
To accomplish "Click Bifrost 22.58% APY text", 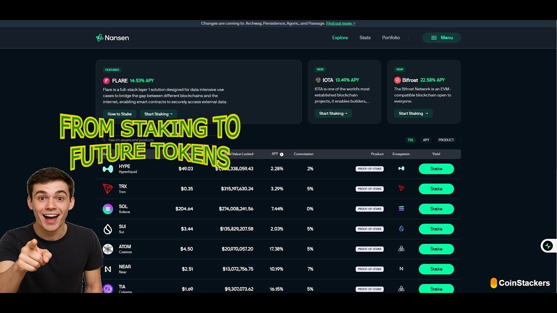I will [433, 80].
